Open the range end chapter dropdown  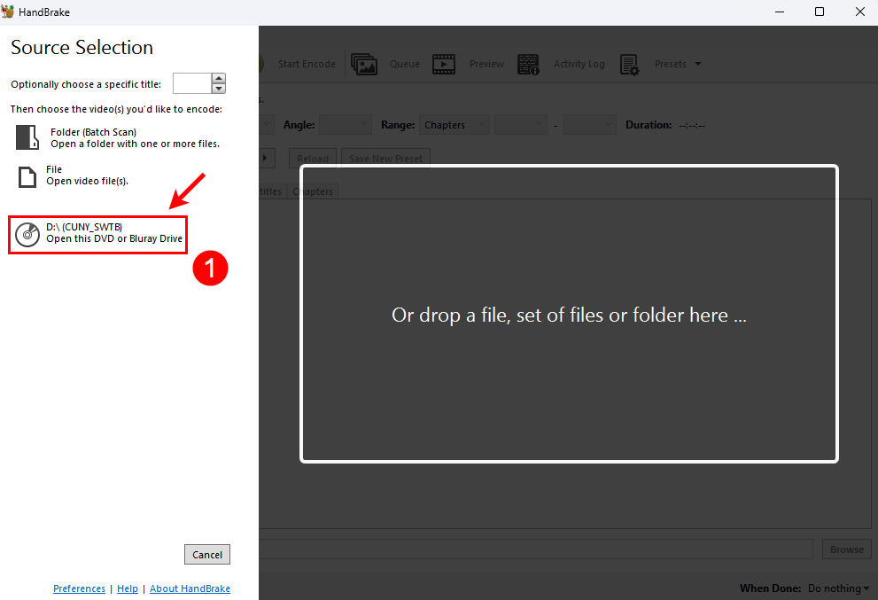590,124
